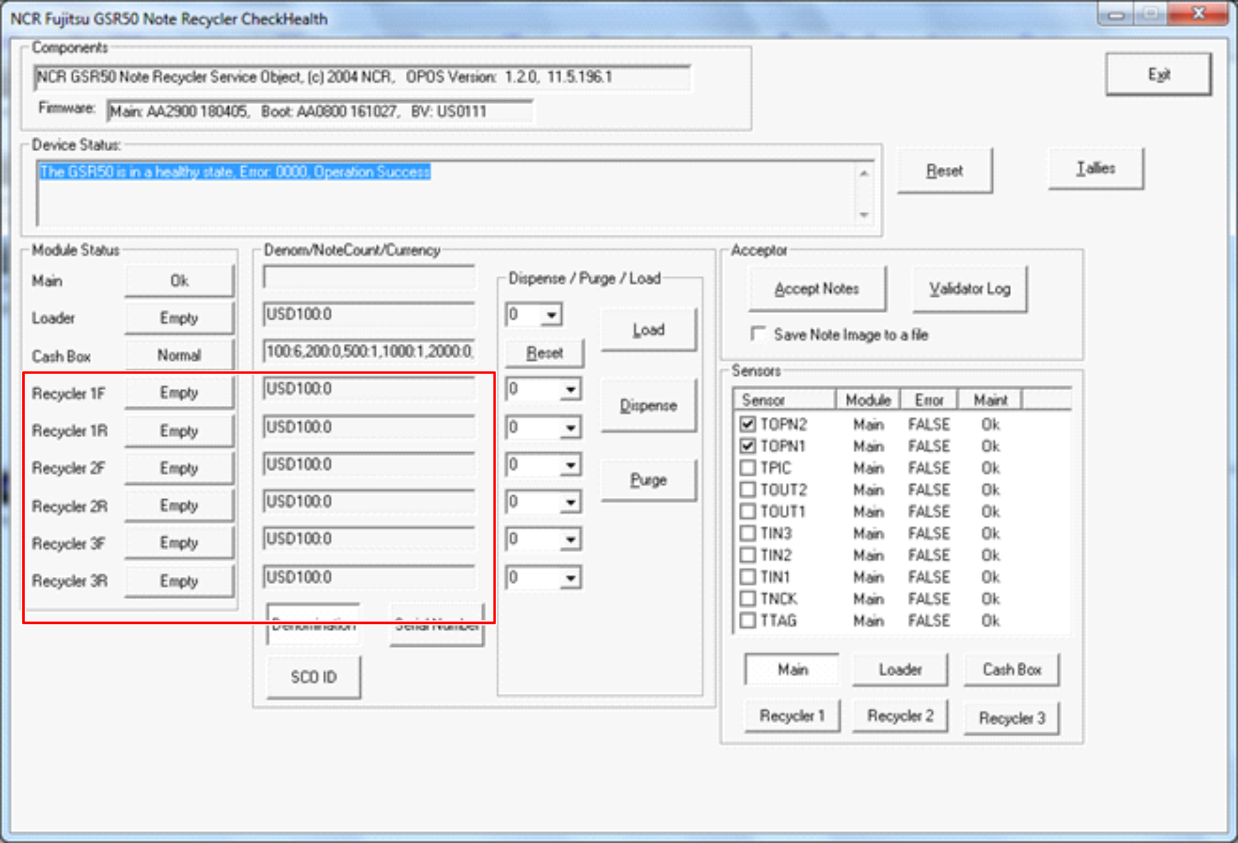The image size is (1238, 843).
Task: Click the empty Main denomination field
Action: click(369, 277)
